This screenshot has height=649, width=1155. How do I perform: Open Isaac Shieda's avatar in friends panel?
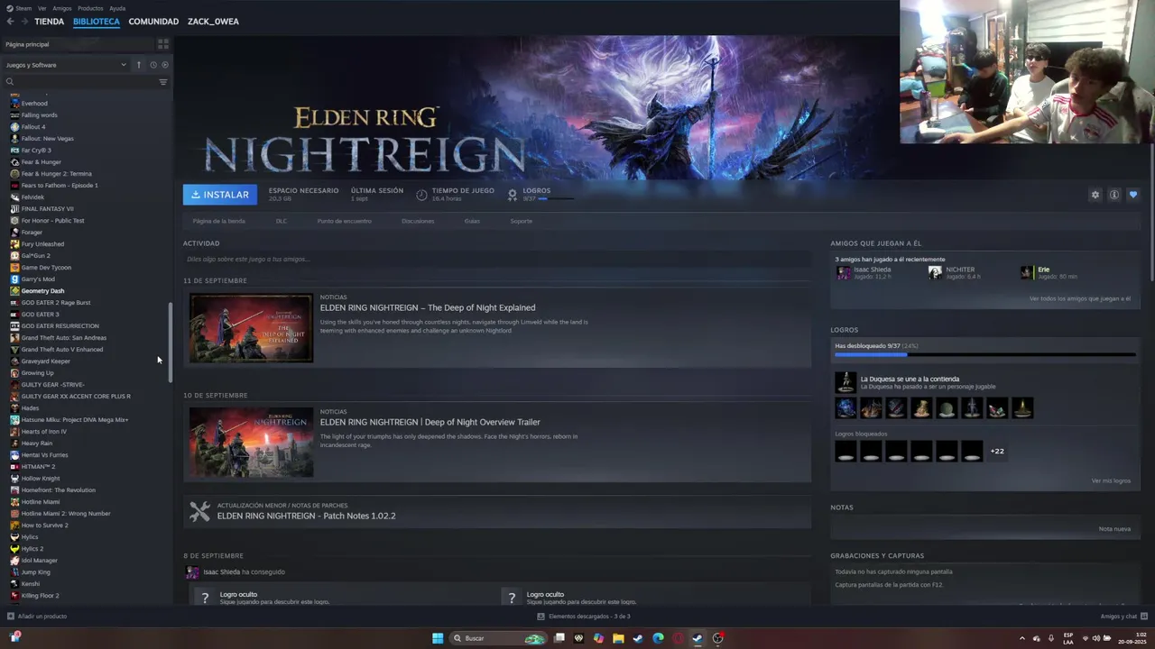(844, 273)
